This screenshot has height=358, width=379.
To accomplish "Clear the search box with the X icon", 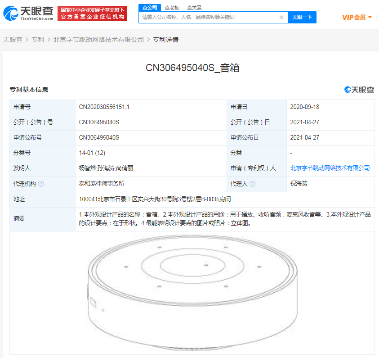I will pos(281,17).
